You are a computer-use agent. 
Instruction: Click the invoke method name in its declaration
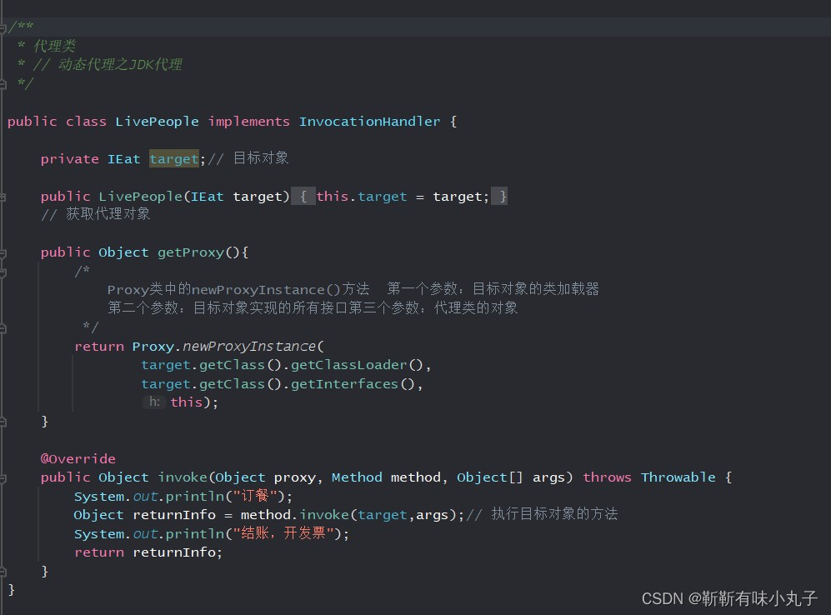click(x=183, y=477)
